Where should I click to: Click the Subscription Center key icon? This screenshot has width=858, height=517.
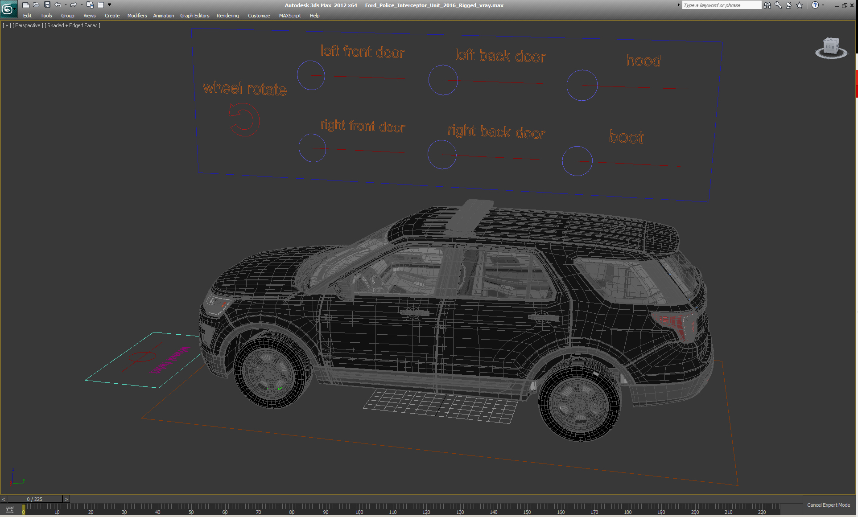[x=778, y=5]
